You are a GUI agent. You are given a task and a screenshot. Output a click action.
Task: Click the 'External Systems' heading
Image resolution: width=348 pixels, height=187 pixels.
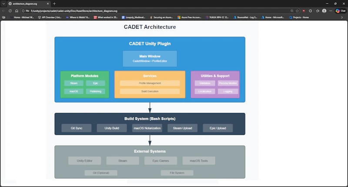tap(150, 151)
